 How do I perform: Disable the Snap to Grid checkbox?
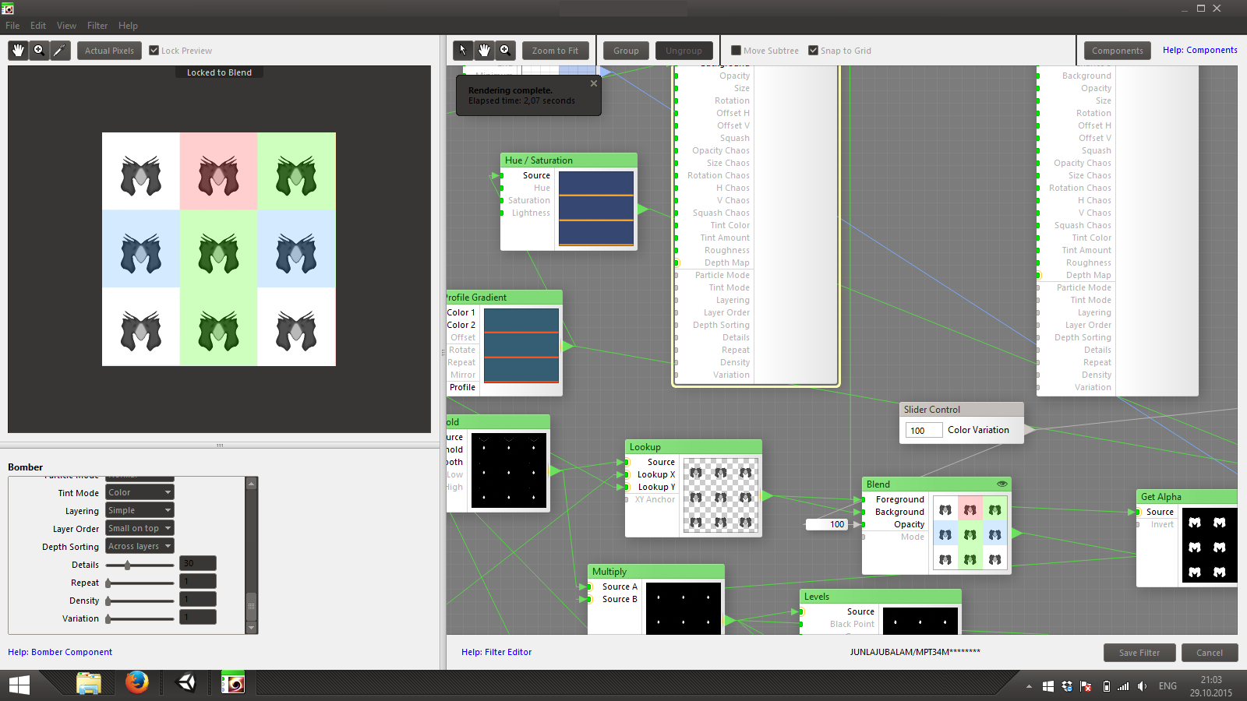pos(813,51)
